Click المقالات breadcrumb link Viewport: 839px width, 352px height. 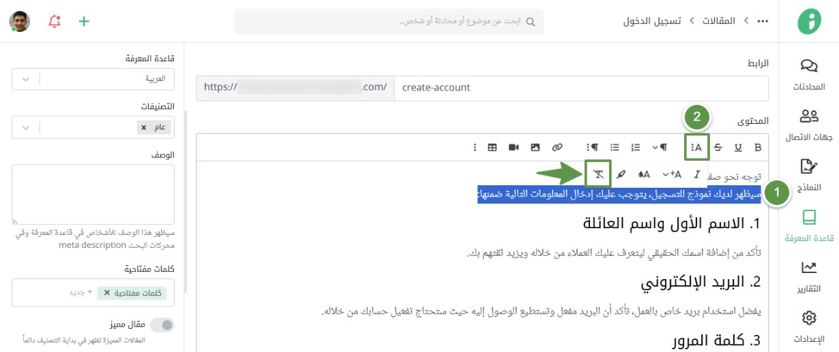coord(719,21)
